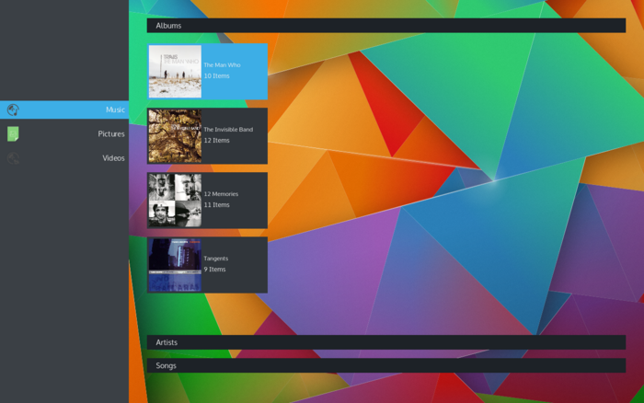Select the Music label in sidebar
This screenshot has width=644, height=403.
pos(115,110)
